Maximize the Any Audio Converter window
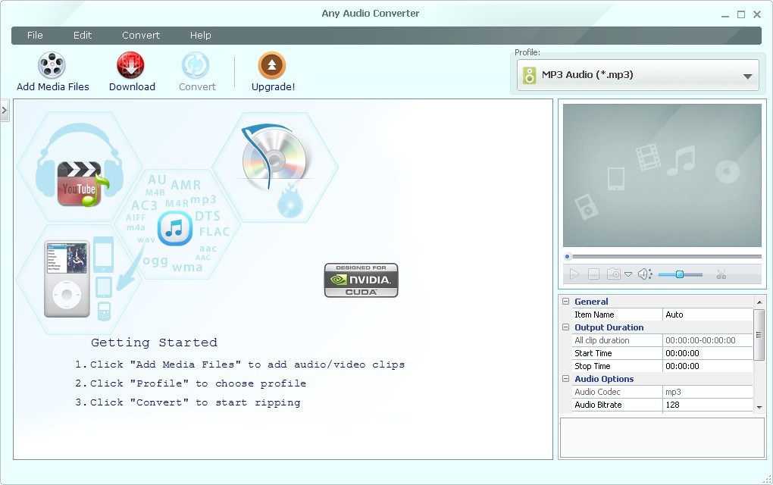The height and width of the screenshot is (485, 773). click(741, 15)
